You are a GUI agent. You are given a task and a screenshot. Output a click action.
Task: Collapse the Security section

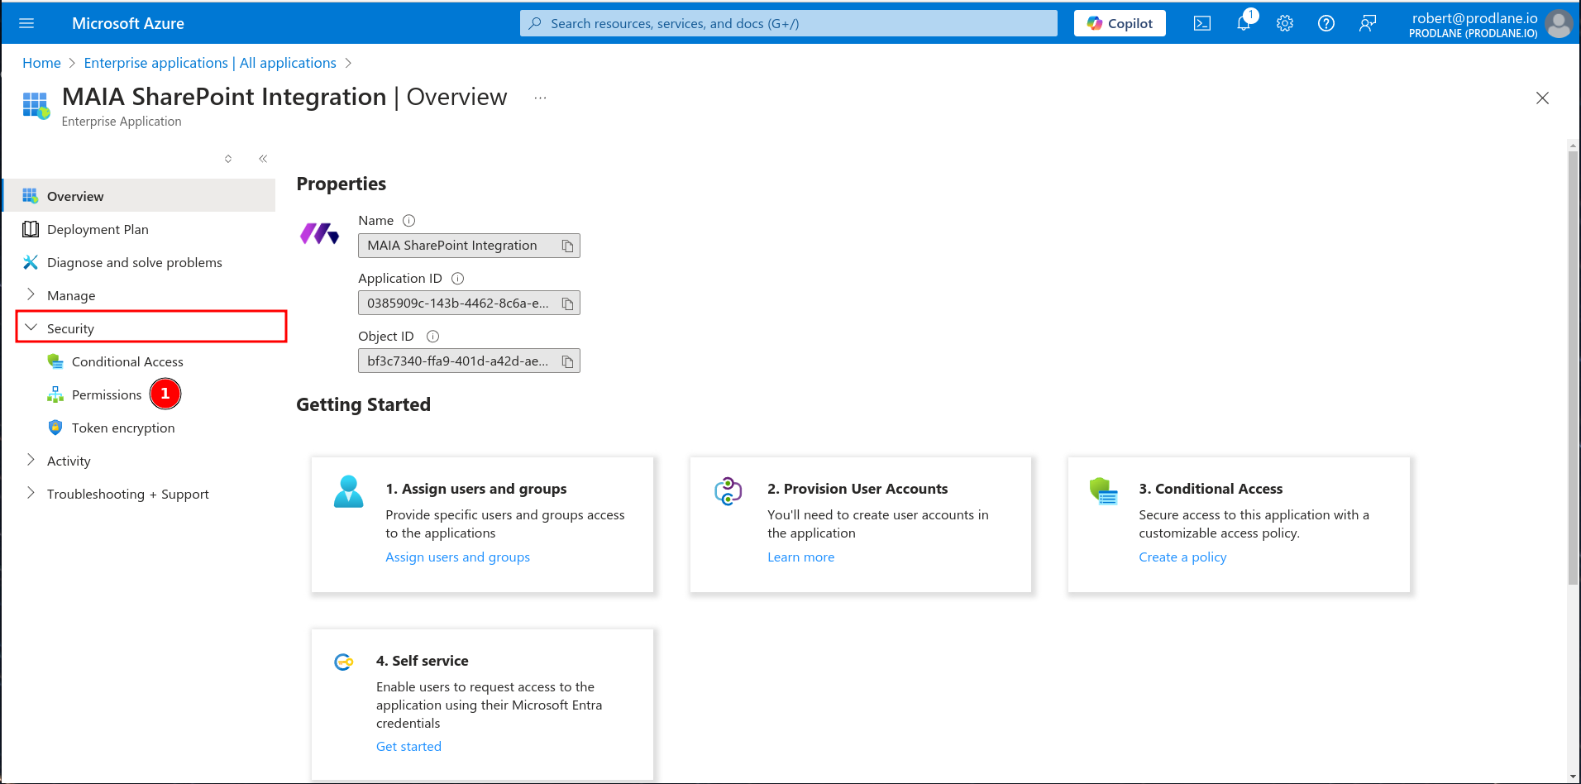tap(151, 327)
